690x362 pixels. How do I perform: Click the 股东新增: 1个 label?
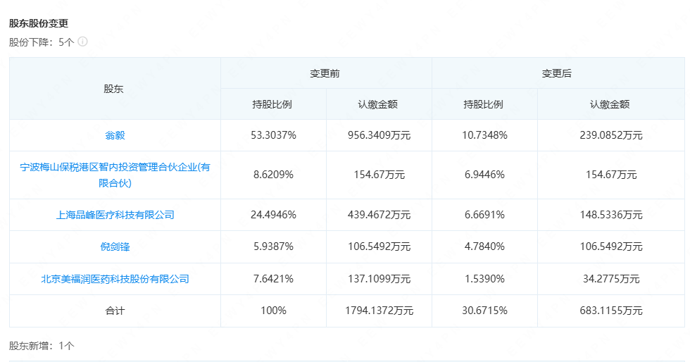click(42, 346)
